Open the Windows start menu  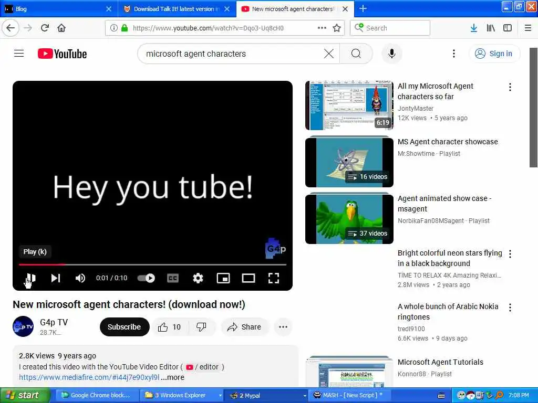pos(25,395)
